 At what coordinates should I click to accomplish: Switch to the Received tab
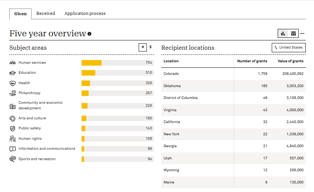[x=46, y=13]
